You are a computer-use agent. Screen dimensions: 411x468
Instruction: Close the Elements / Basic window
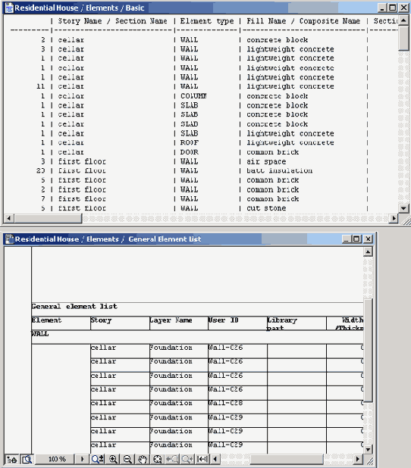pos(404,8)
